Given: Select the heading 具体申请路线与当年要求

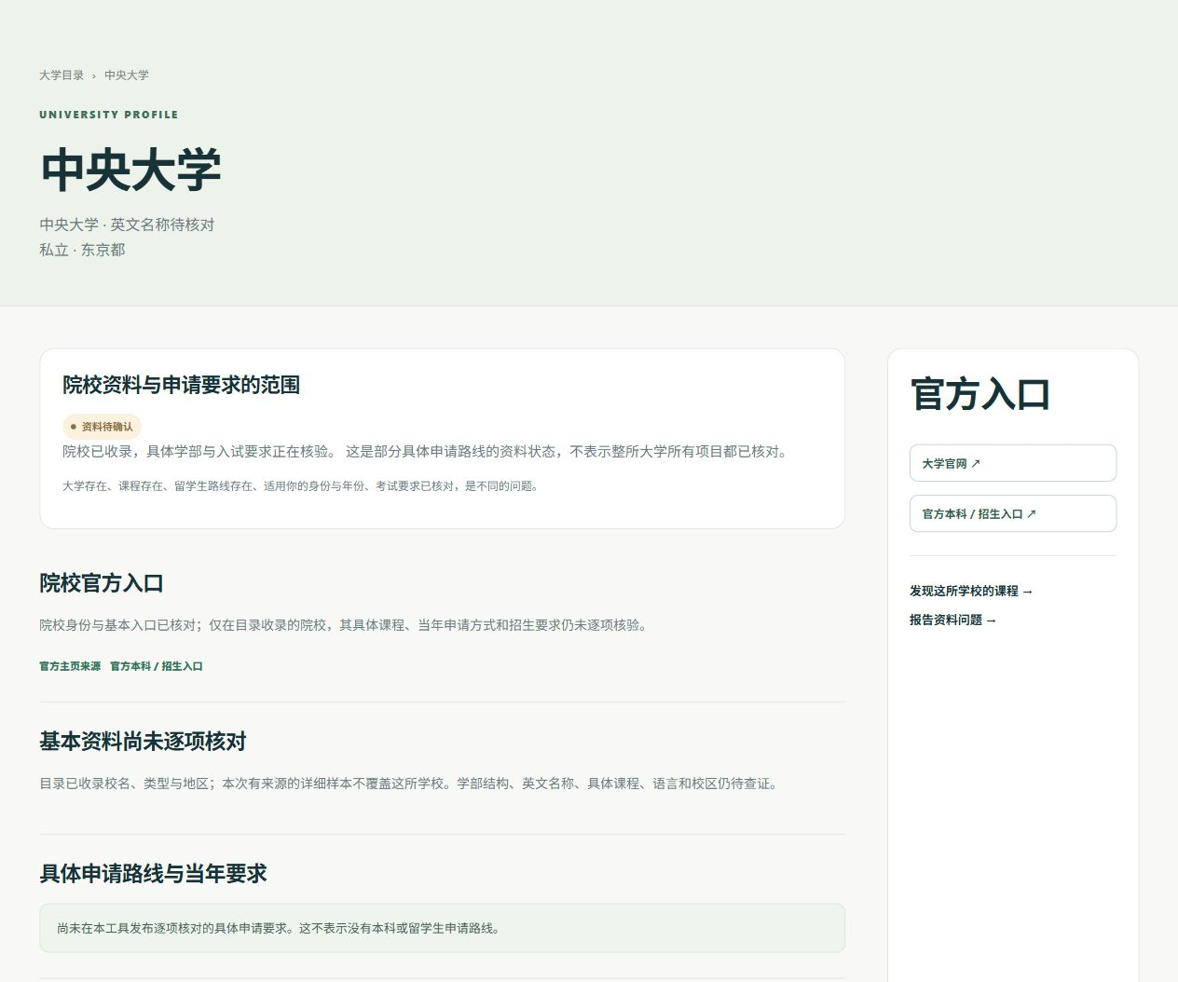Looking at the screenshot, I should 153,874.
